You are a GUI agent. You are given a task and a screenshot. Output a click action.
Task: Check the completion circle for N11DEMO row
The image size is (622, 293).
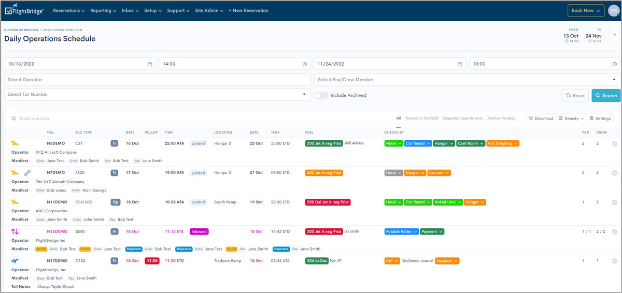(614, 202)
